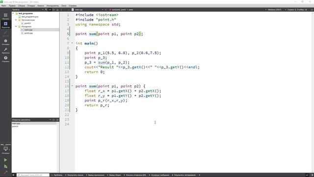The image size is (314, 177).
Task: Select point.h in the project tree
Action: point(27,23)
